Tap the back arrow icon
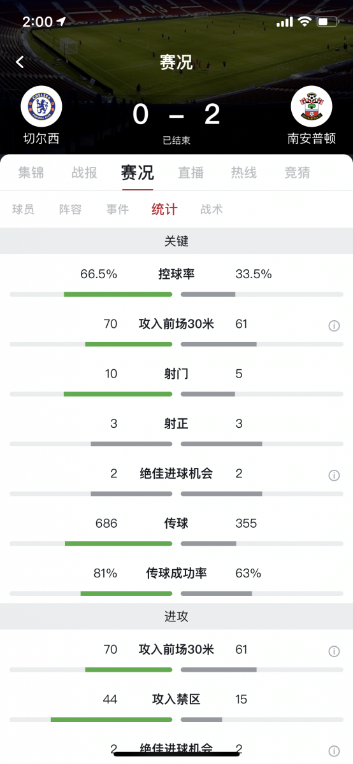The height and width of the screenshot is (764, 353). pos(20,62)
